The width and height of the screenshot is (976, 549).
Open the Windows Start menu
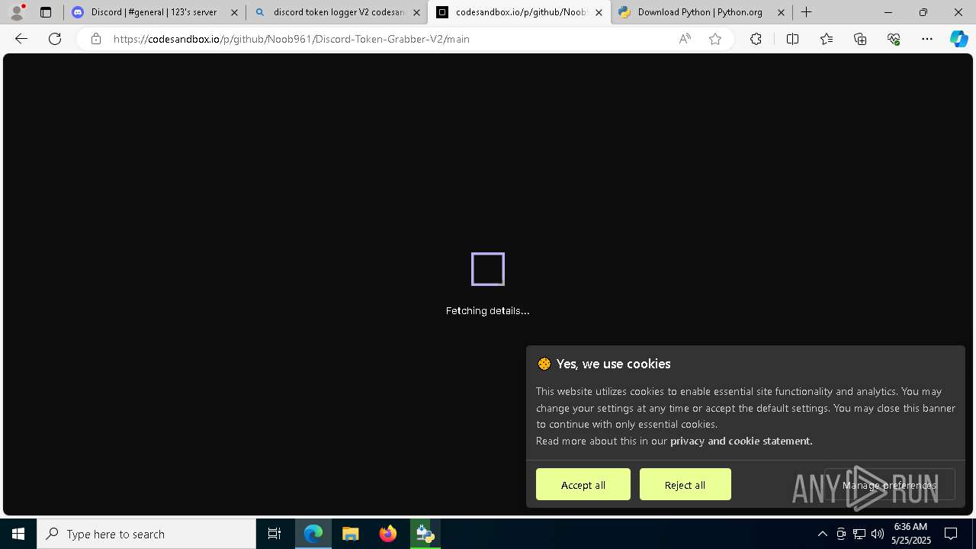coord(18,534)
